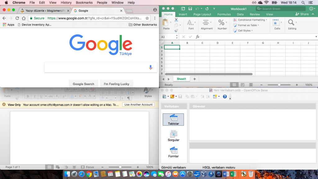Click Google voice search microphone icon
Image resolution: width=318 pixels, height=179 pixels.
tap(151, 67)
